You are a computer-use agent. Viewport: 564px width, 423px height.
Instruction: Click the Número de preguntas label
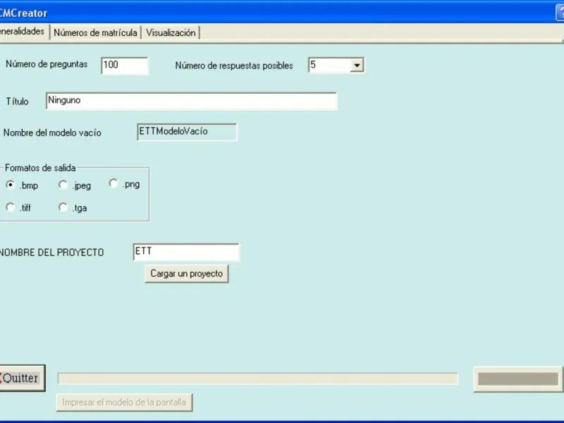(47, 64)
